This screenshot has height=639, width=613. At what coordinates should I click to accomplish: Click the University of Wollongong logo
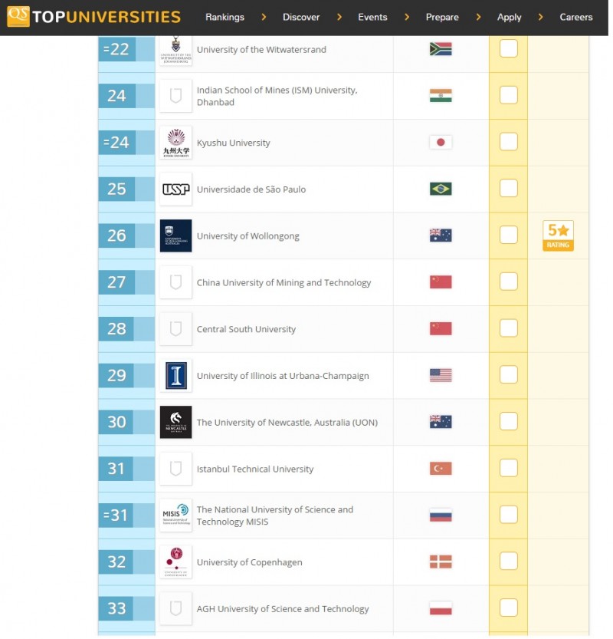175,236
